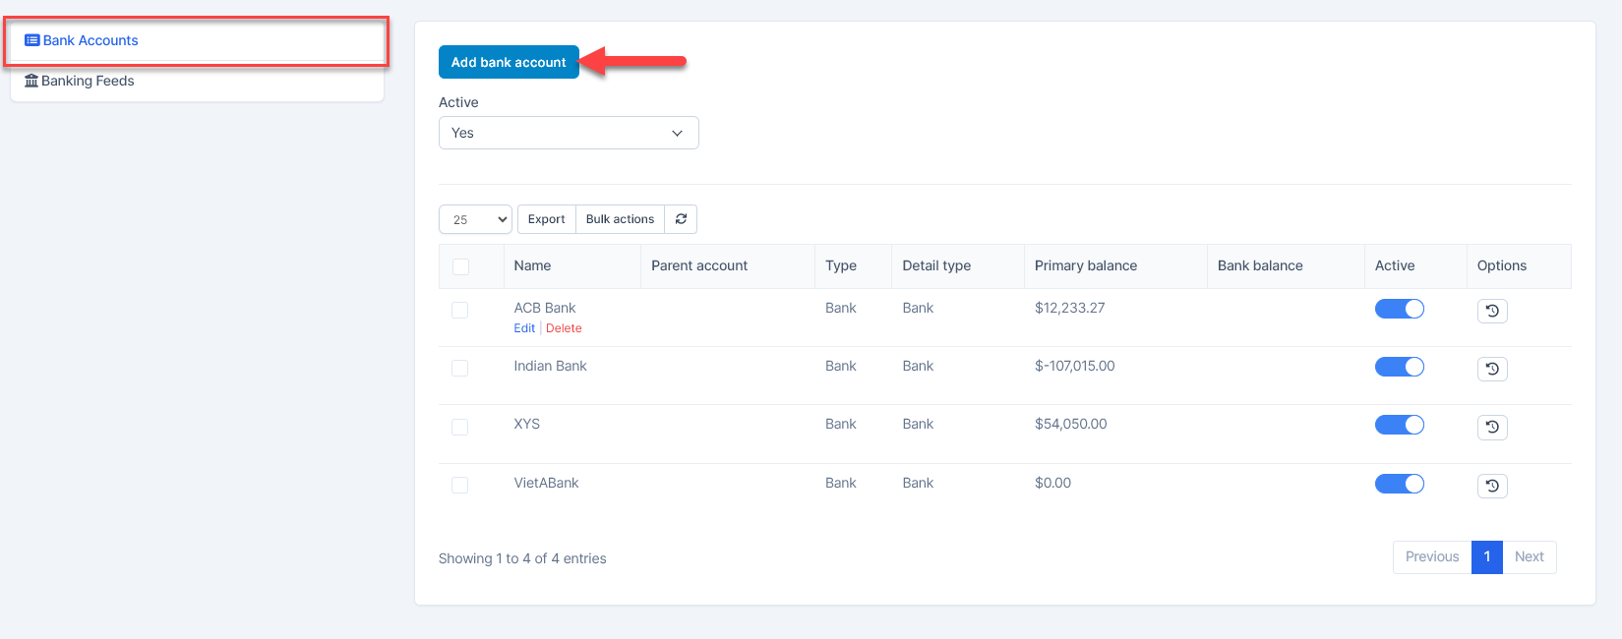Open Bank Accounts in sidebar

click(90, 40)
